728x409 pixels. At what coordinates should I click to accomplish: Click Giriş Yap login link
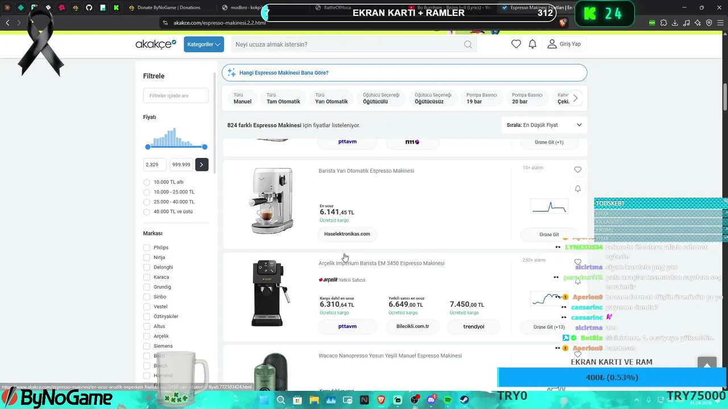point(564,44)
